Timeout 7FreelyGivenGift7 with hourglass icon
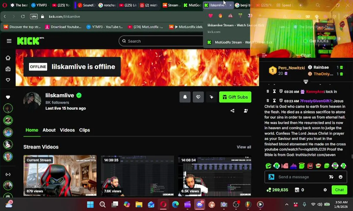This screenshot has width=353, height=211. click(274, 101)
